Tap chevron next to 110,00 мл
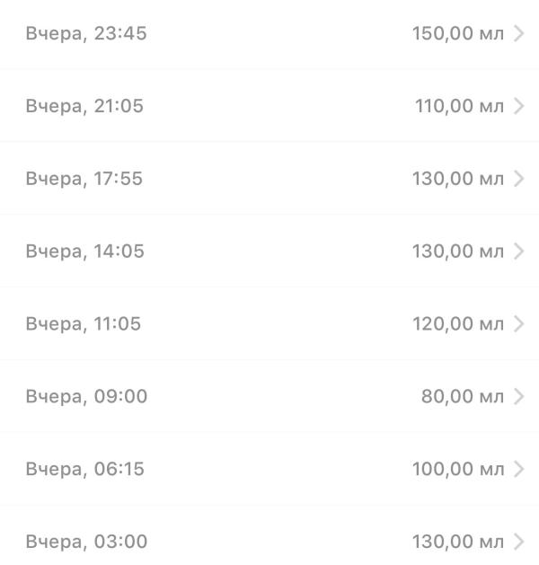The width and height of the screenshot is (539, 565). point(519,107)
